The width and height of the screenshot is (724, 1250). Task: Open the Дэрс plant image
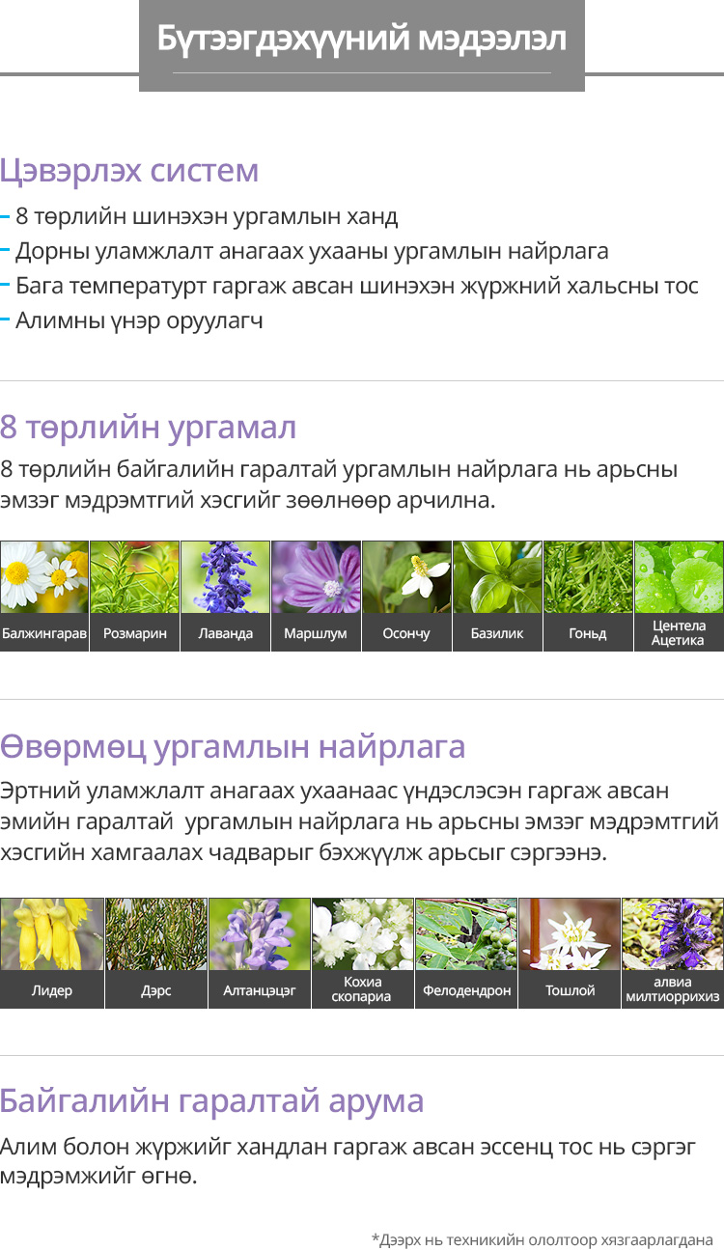coord(155,934)
